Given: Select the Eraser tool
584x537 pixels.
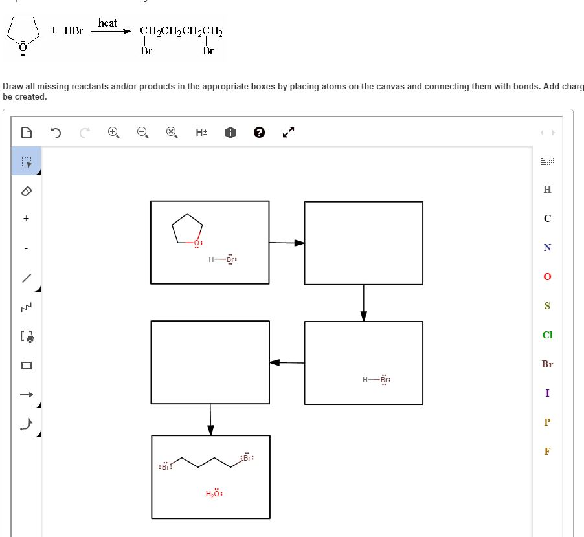Looking at the screenshot, I should [x=26, y=190].
